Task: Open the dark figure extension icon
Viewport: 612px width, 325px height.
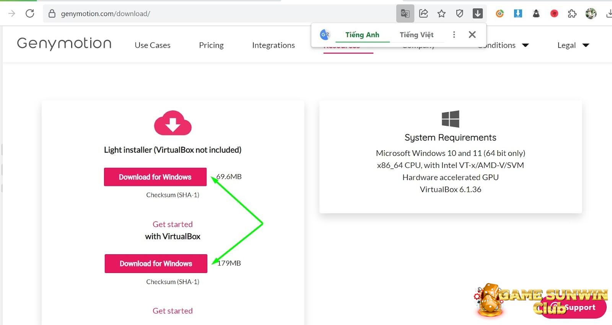Action: coord(536,14)
